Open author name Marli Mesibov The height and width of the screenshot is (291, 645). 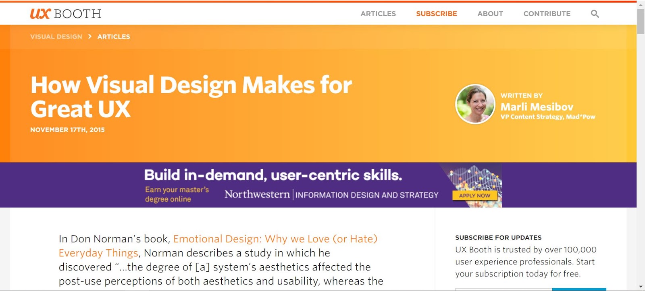pos(537,107)
